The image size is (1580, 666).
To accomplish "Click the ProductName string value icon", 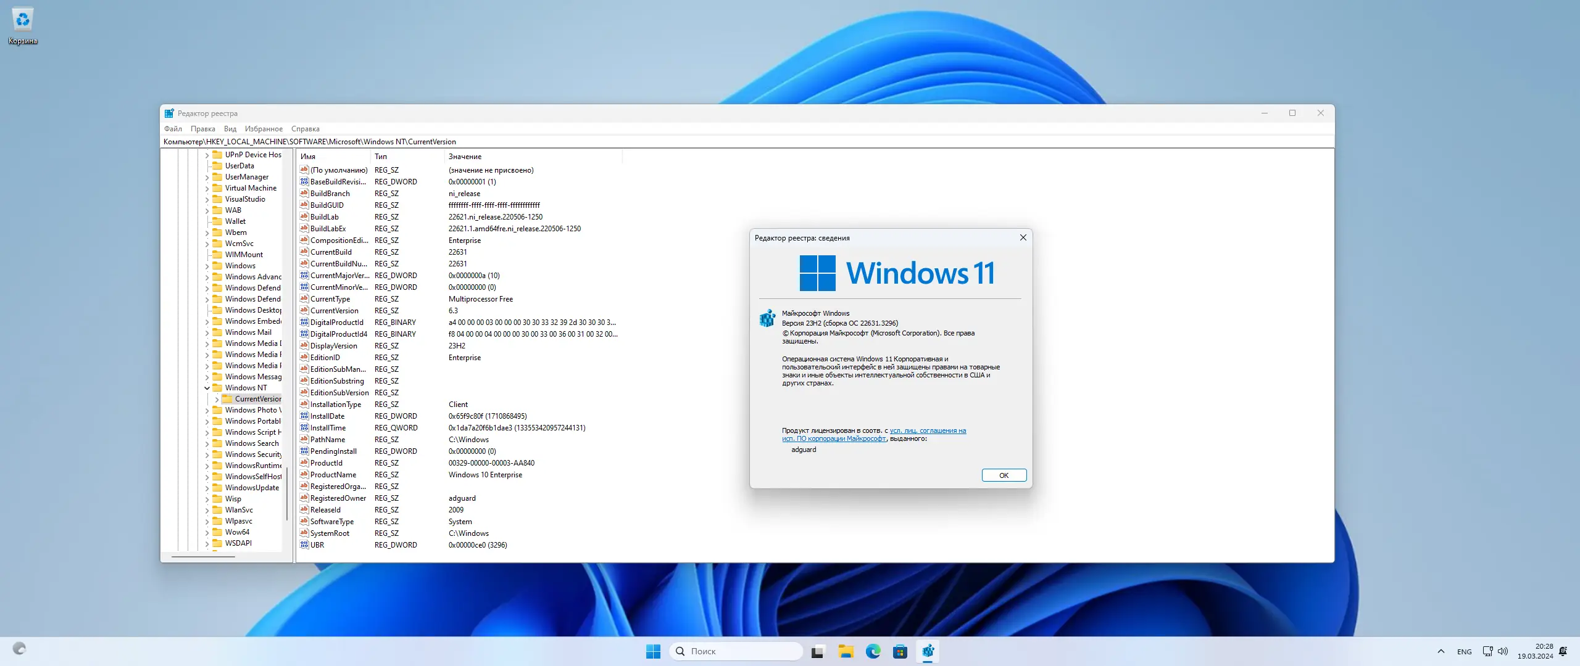I will click(x=304, y=475).
